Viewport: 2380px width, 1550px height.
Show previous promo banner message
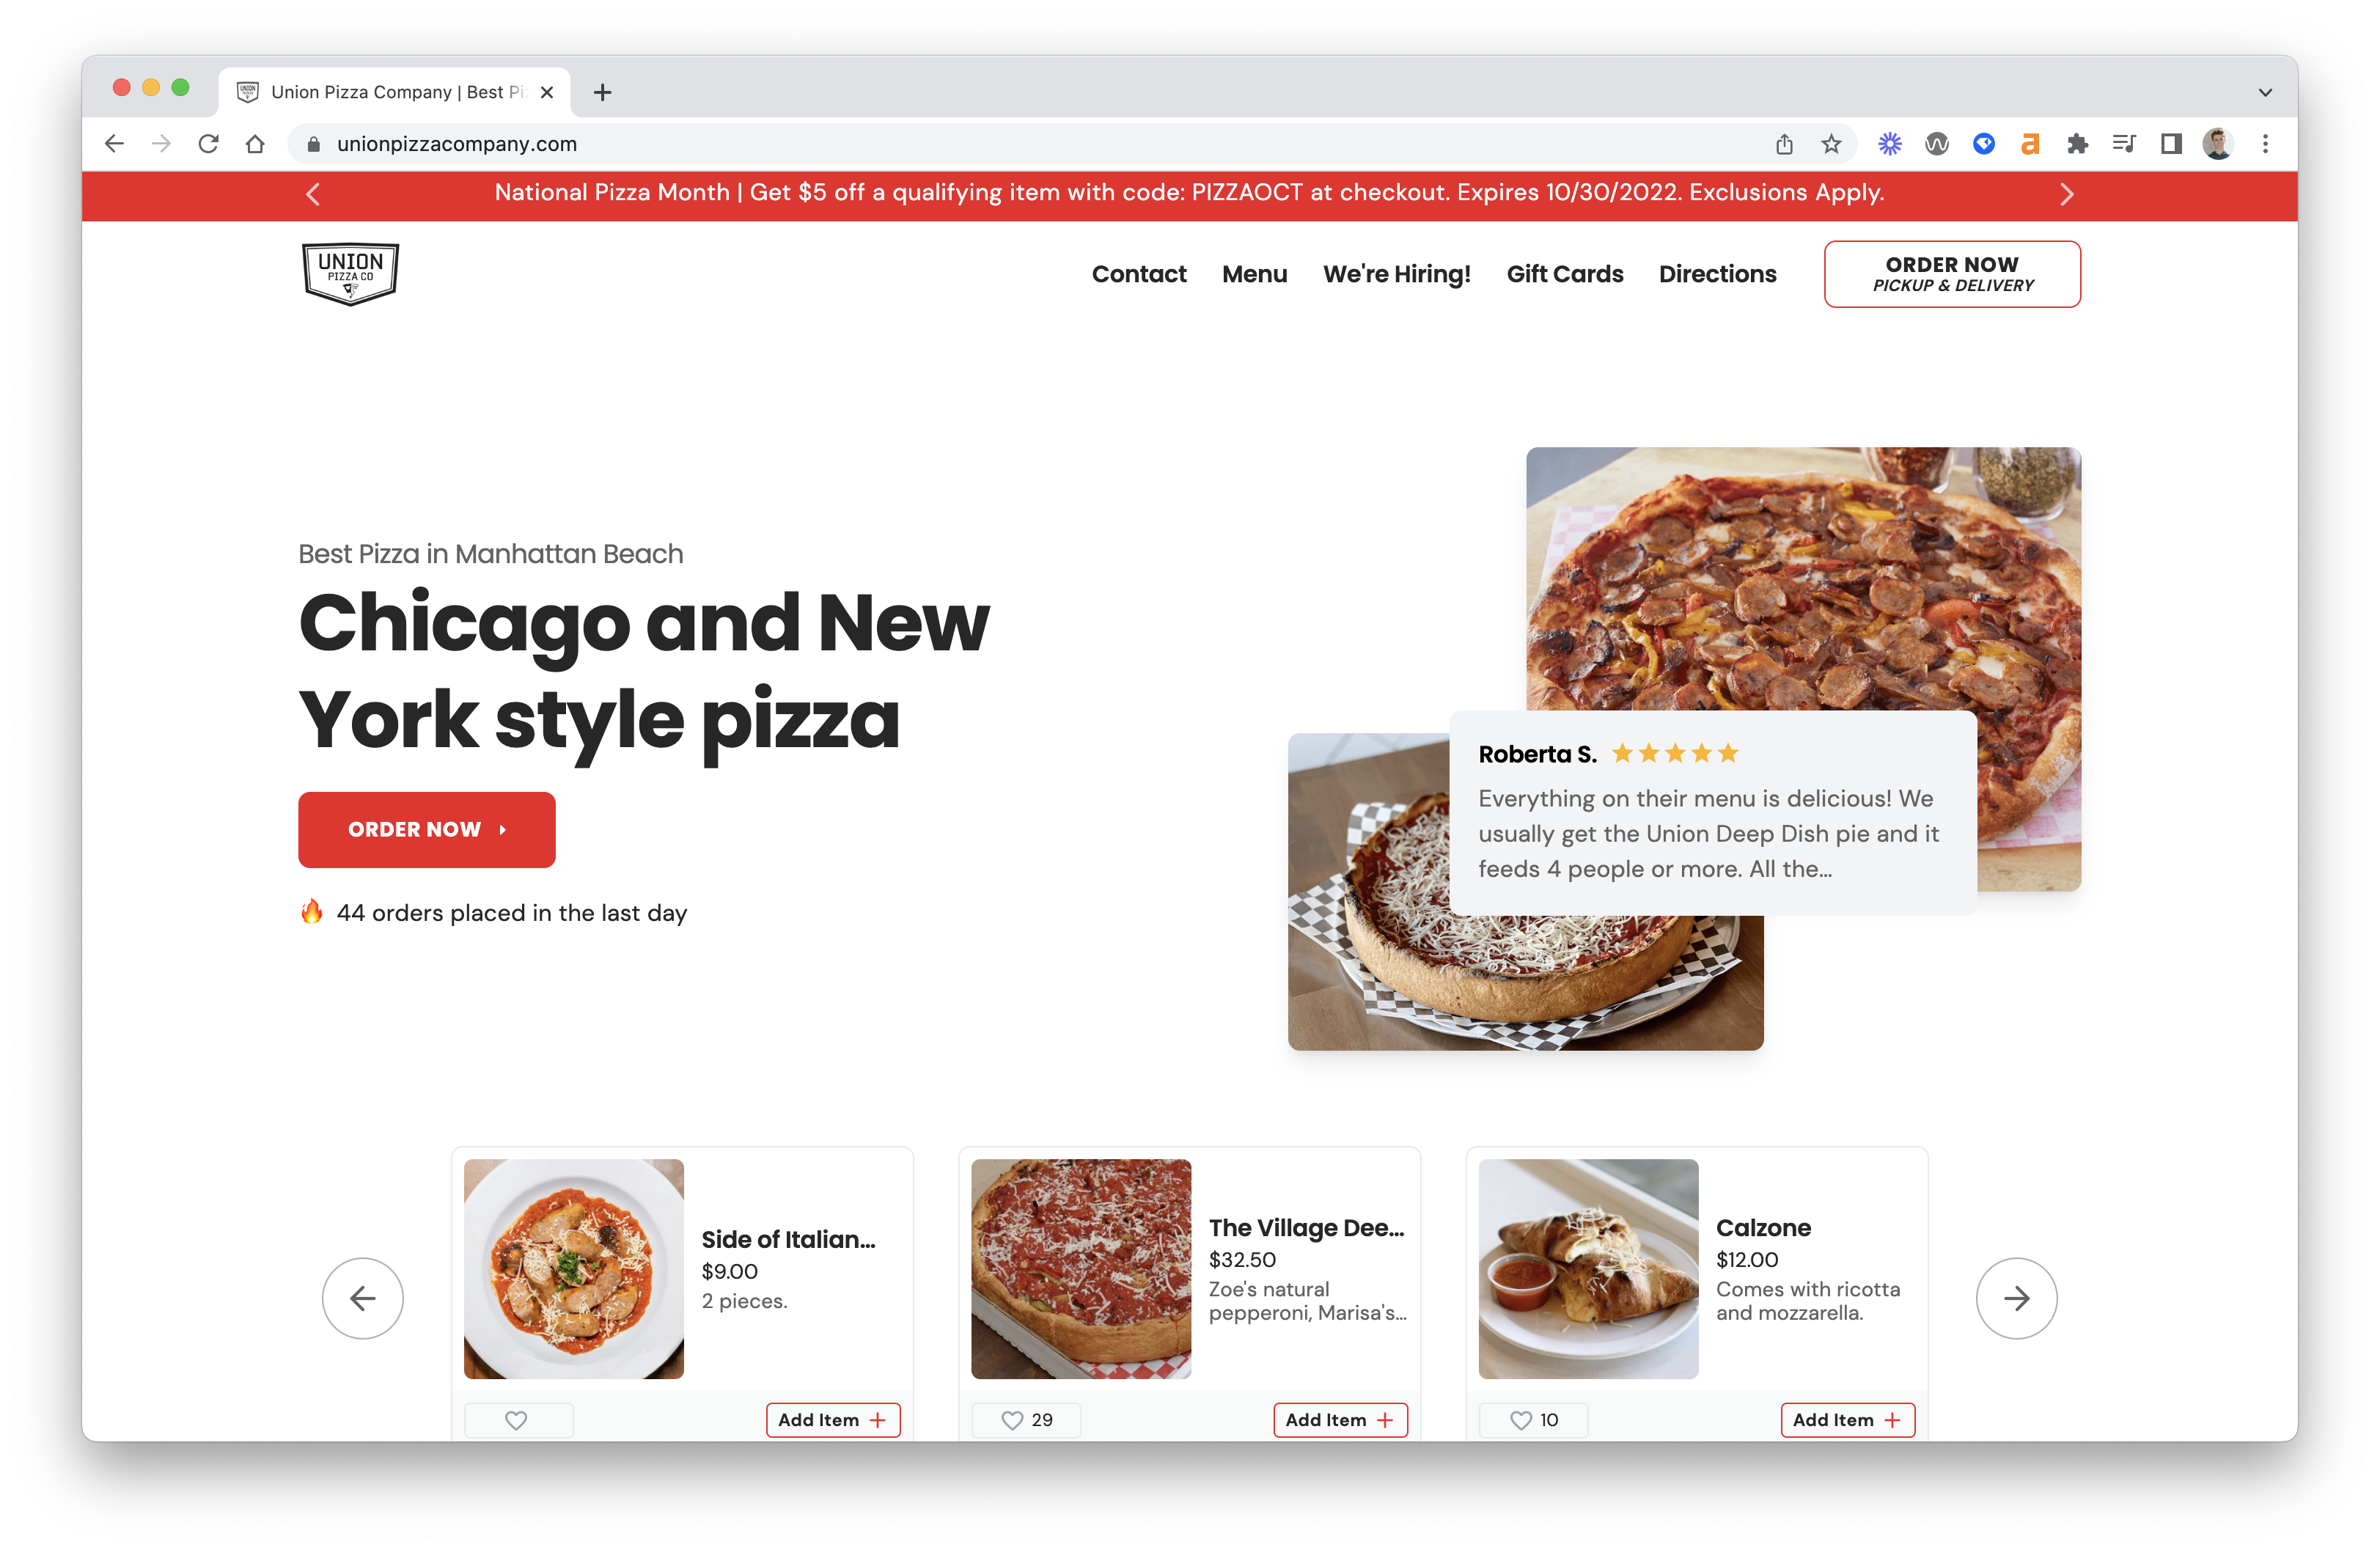coord(313,194)
